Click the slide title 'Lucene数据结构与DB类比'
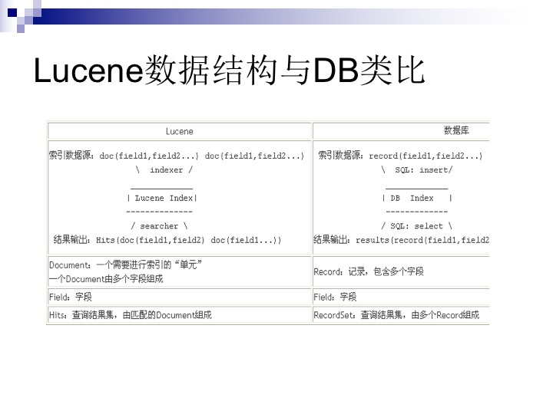Image resolution: width=553 pixels, height=414 pixels. point(229,71)
